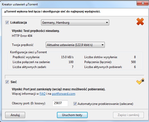Click the Zapisz i zamknij button
Image resolution: width=149 pixels, height=122 pixels.
click(128, 115)
